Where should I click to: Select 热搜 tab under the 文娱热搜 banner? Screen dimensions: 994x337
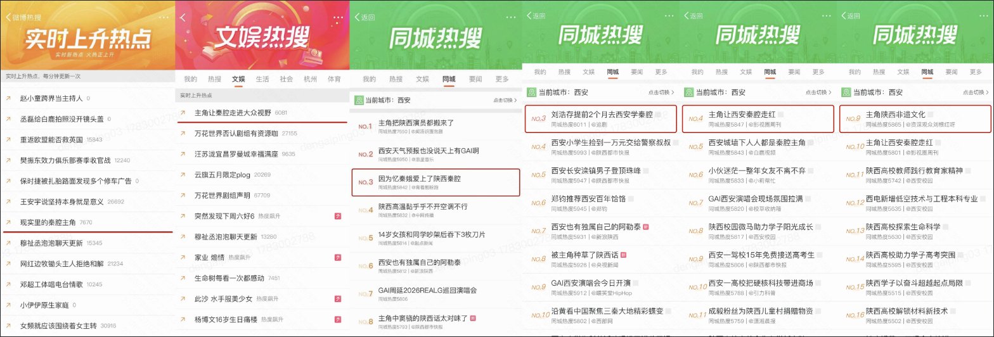[x=214, y=79]
